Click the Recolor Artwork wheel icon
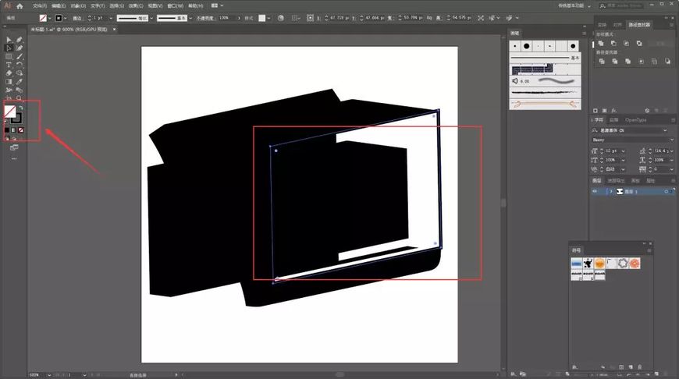 pyautogui.click(x=281, y=18)
